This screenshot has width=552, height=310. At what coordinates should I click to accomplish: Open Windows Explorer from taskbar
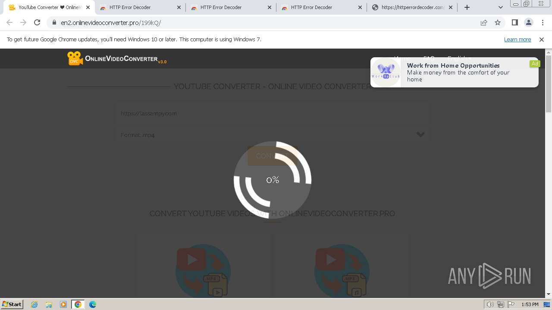(x=49, y=304)
